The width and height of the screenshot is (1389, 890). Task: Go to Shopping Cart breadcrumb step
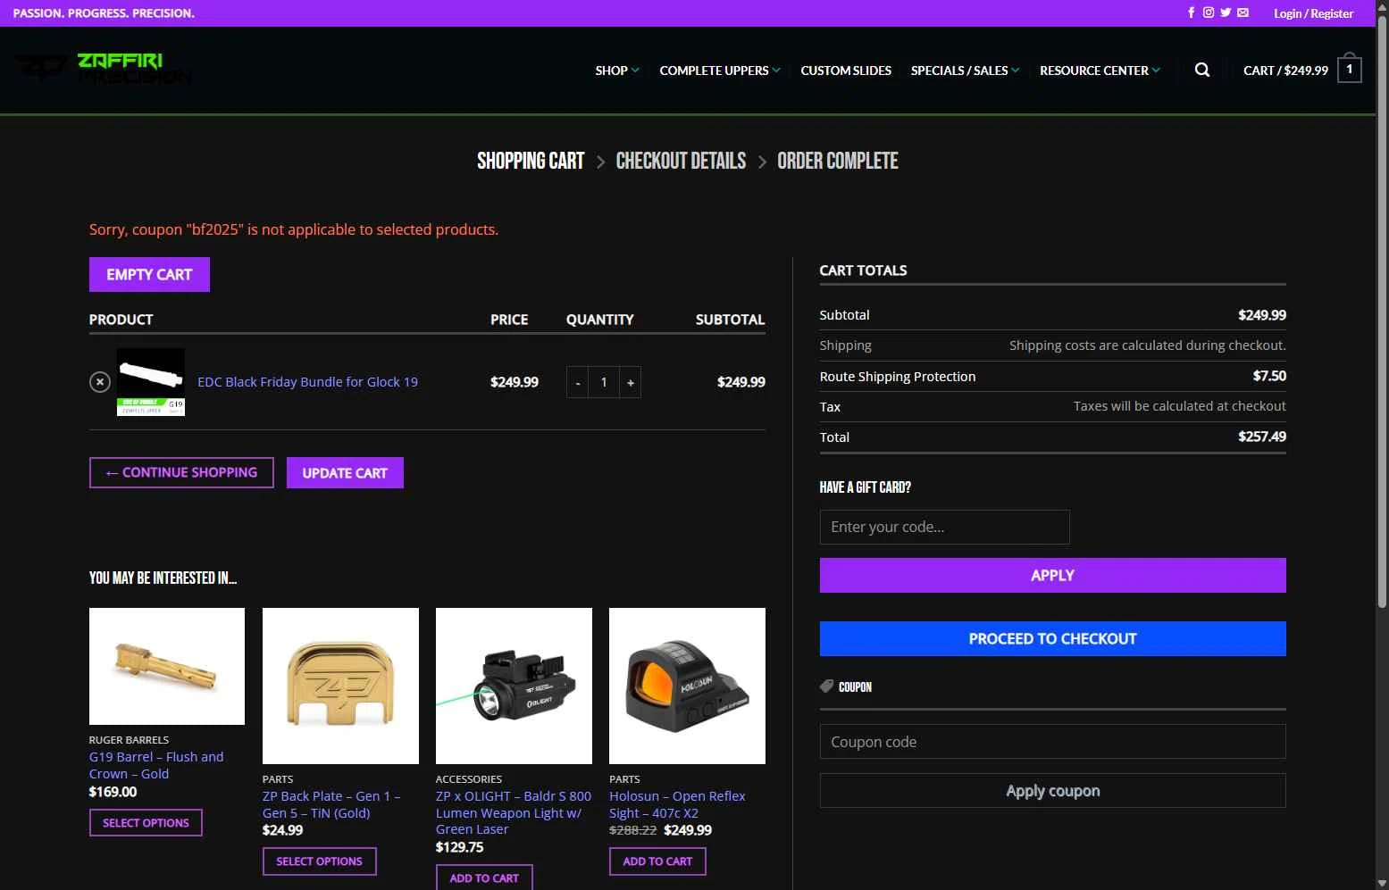coord(531,161)
